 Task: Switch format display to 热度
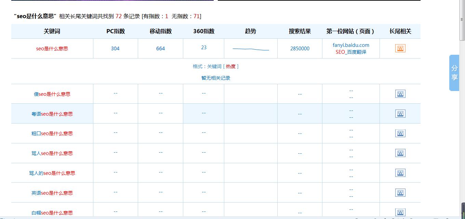[x=230, y=66]
